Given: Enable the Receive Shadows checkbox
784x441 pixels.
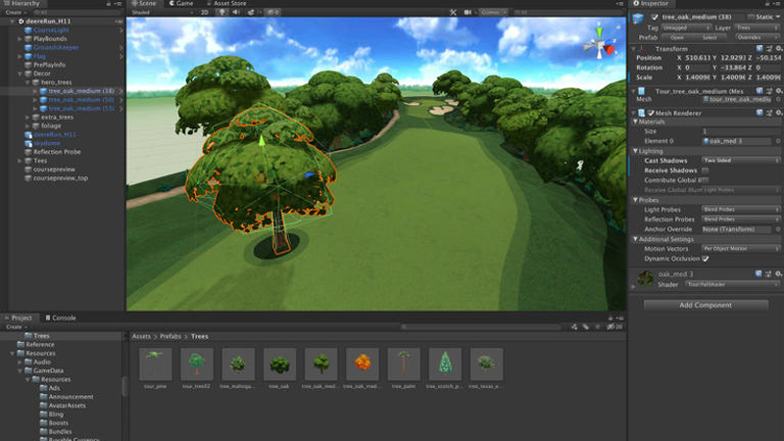Looking at the screenshot, I should pos(705,170).
